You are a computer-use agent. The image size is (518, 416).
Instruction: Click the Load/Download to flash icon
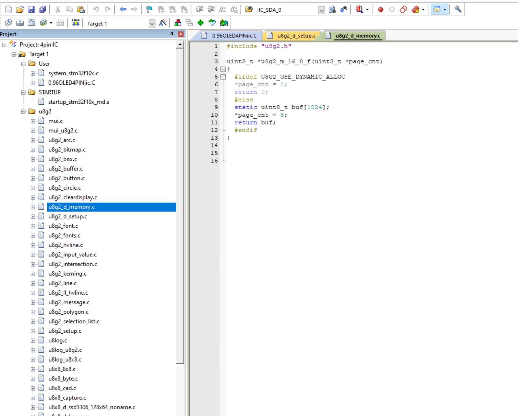(x=76, y=23)
